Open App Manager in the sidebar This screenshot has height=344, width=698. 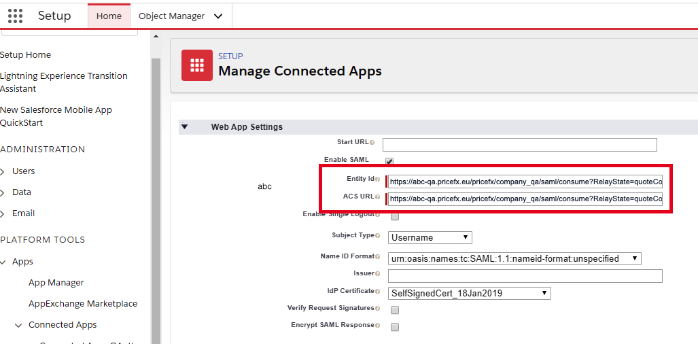(x=56, y=283)
